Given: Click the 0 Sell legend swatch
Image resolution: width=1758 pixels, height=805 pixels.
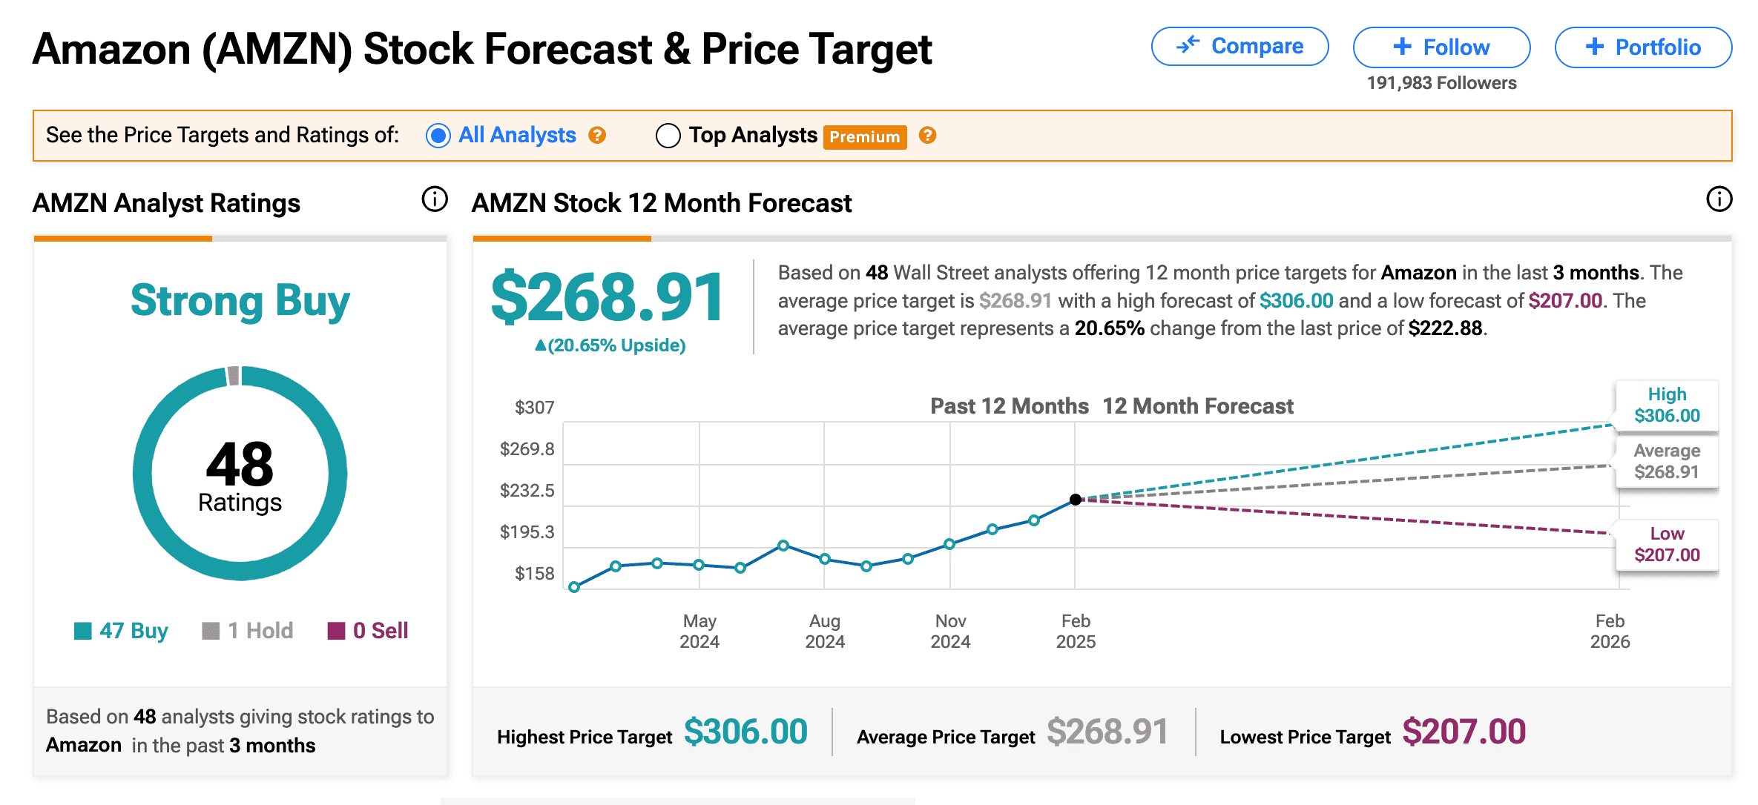Looking at the screenshot, I should point(336,631).
